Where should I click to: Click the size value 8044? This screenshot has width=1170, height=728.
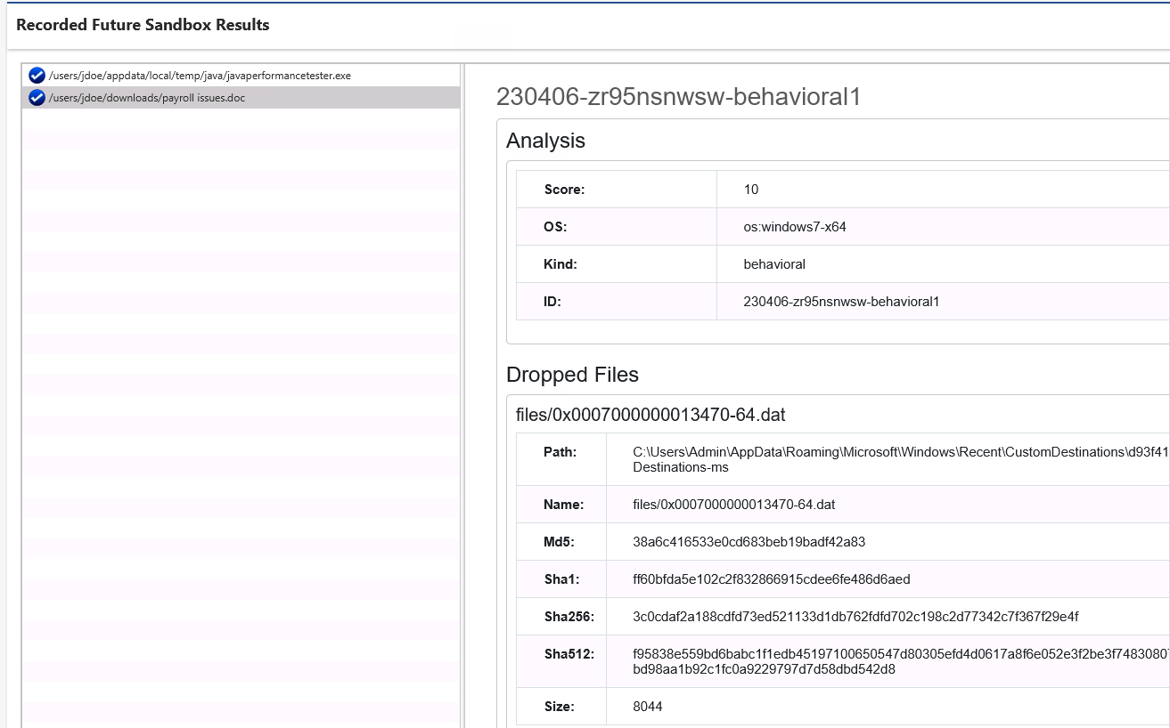648,707
